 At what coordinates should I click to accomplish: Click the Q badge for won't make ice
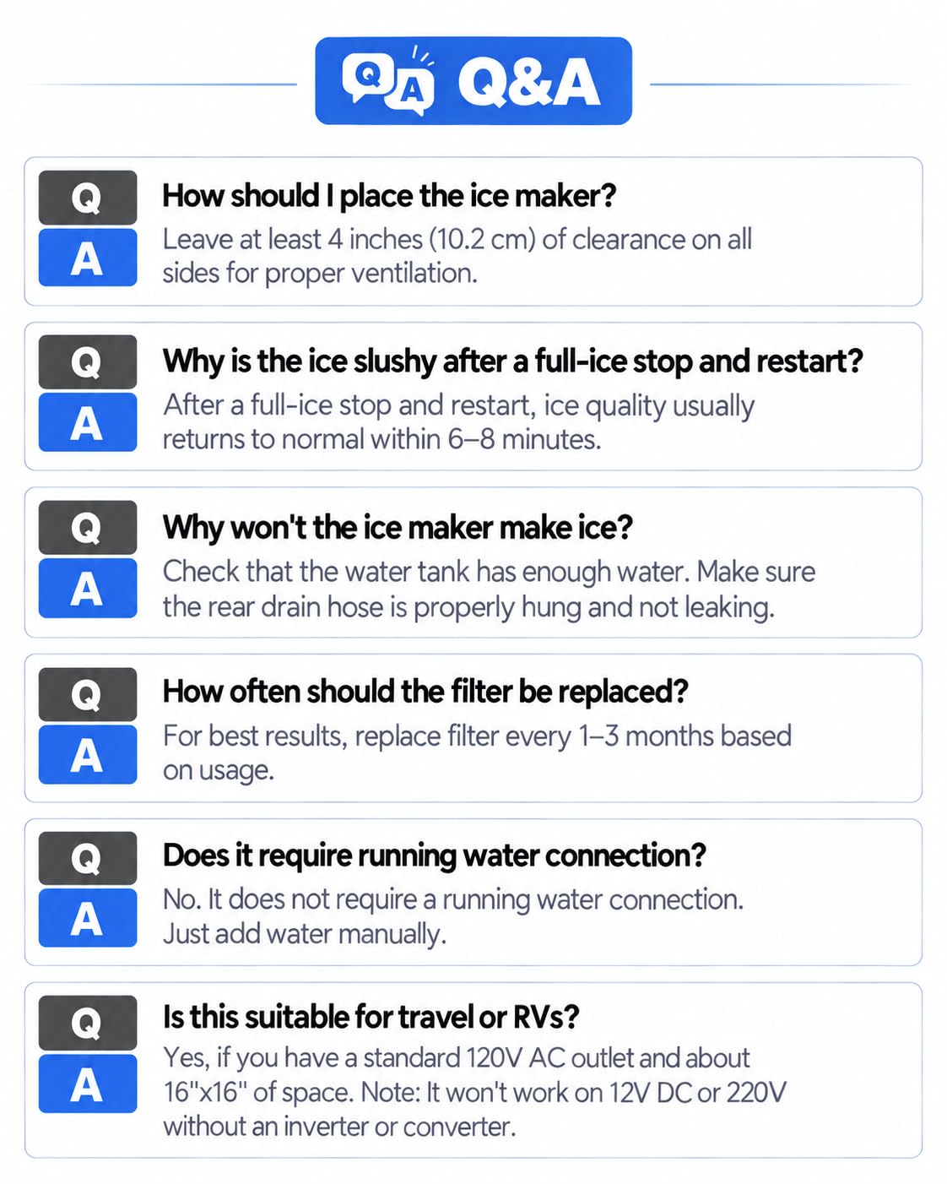pyautogui.click(x=88, y=528)
